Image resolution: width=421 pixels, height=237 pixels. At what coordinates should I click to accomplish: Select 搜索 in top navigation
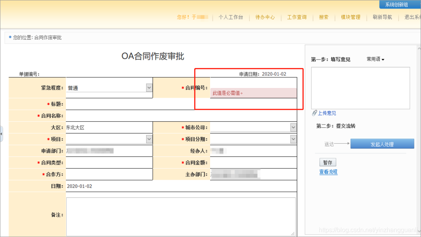(324, 17)
